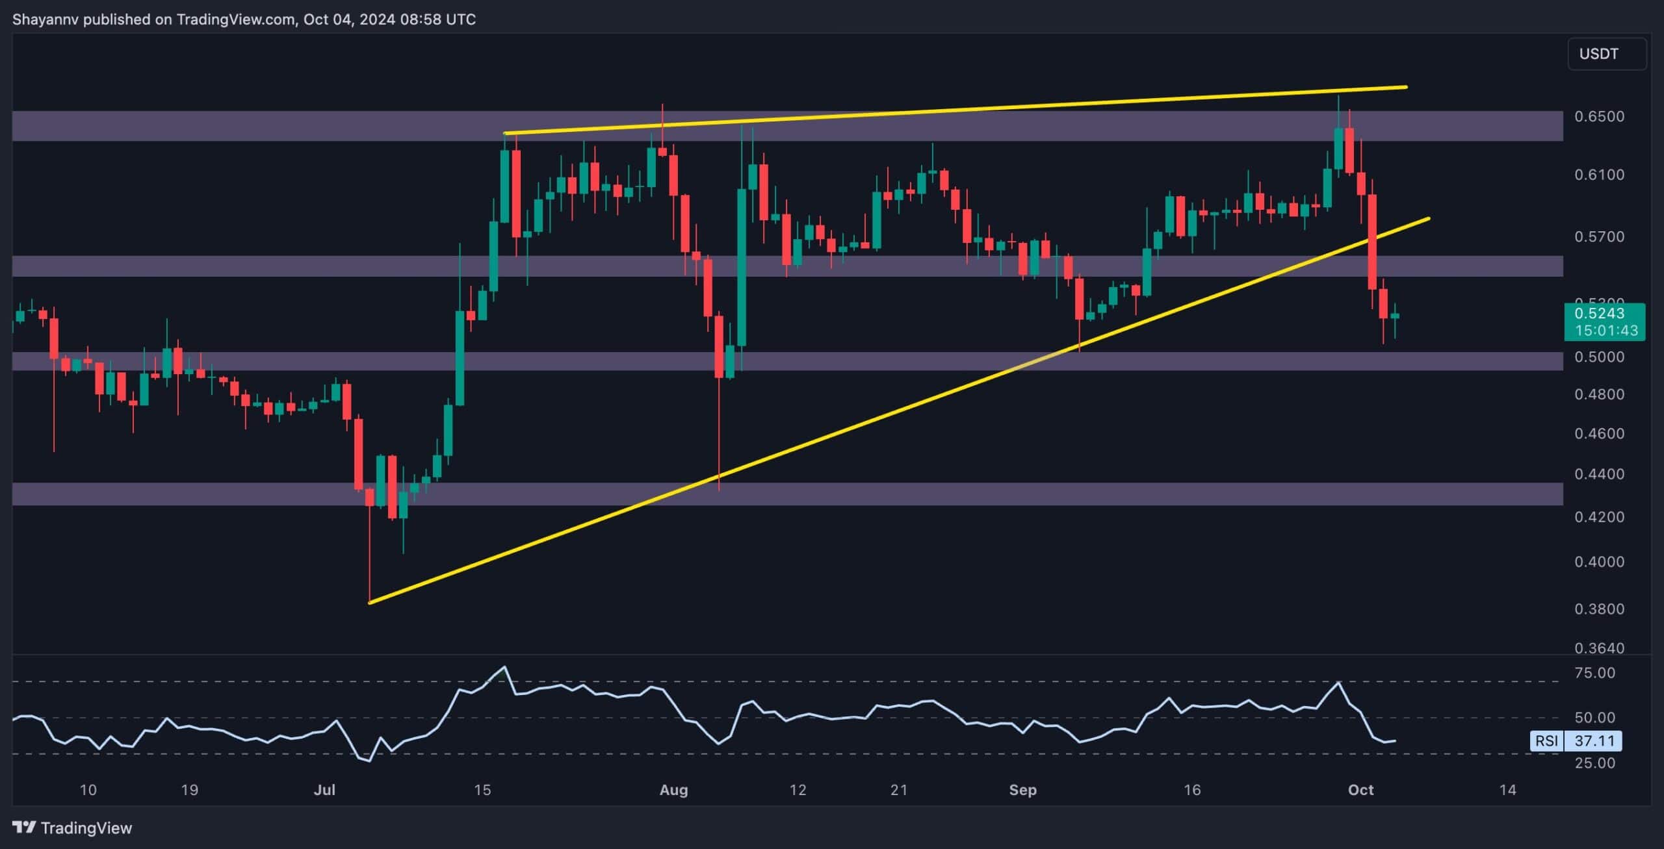Select the upper yellow wedge trendline
Image resolution: width=1664 pixels, height=849 pixels.
[955, 110]
